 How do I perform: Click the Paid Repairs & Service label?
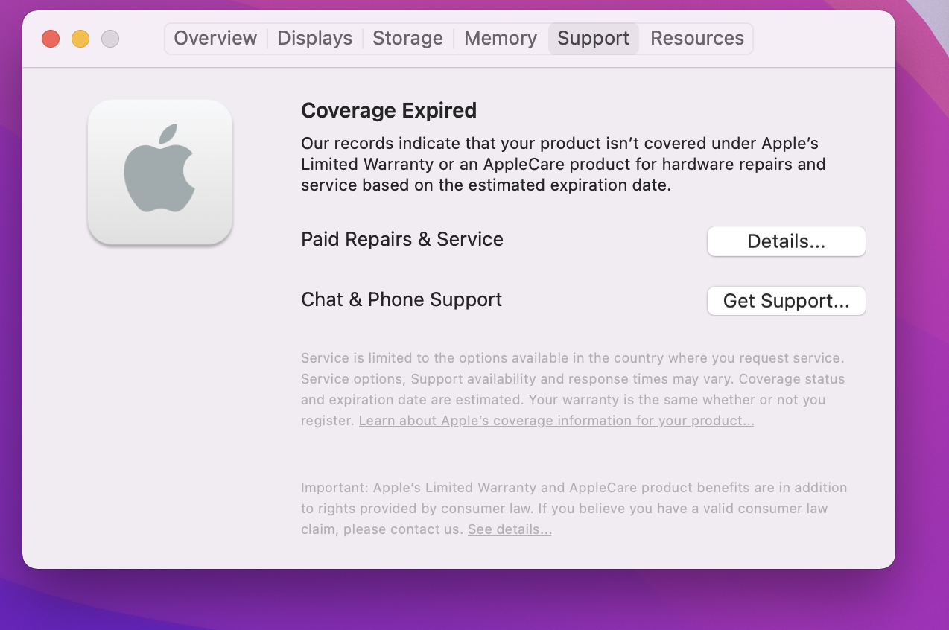(x=401, y=240)
